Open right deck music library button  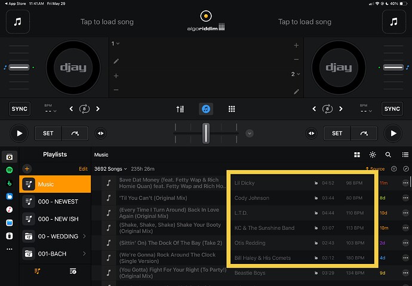(393, 21)
